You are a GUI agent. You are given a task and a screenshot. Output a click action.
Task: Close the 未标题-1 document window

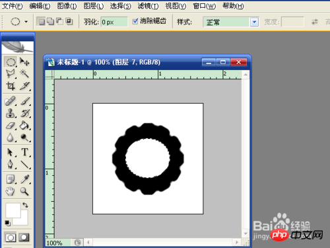238,62
